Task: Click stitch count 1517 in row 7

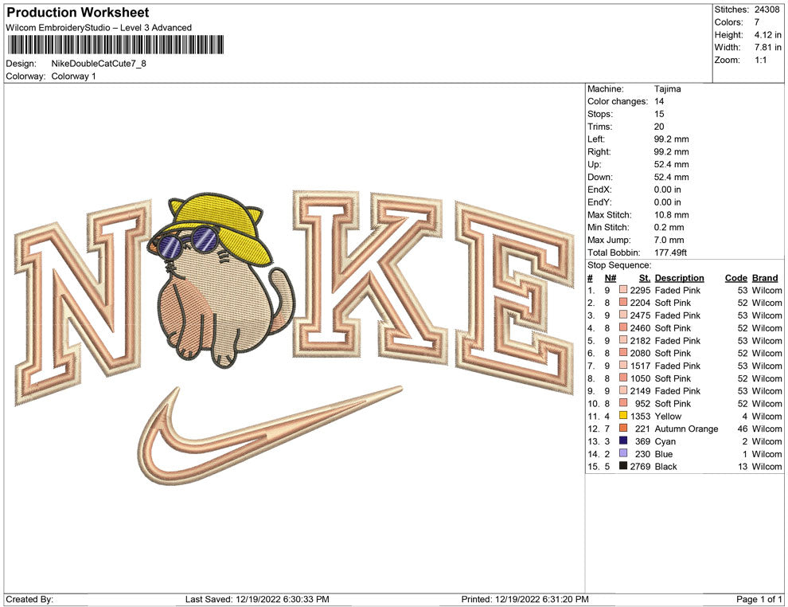Action: [640, 366]
